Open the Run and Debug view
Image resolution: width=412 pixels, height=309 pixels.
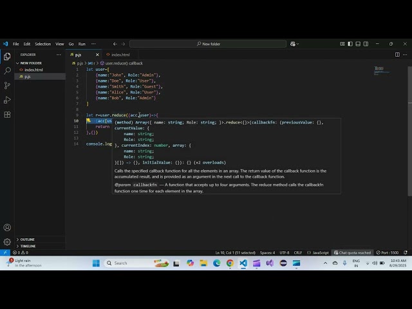coord(7,100)
